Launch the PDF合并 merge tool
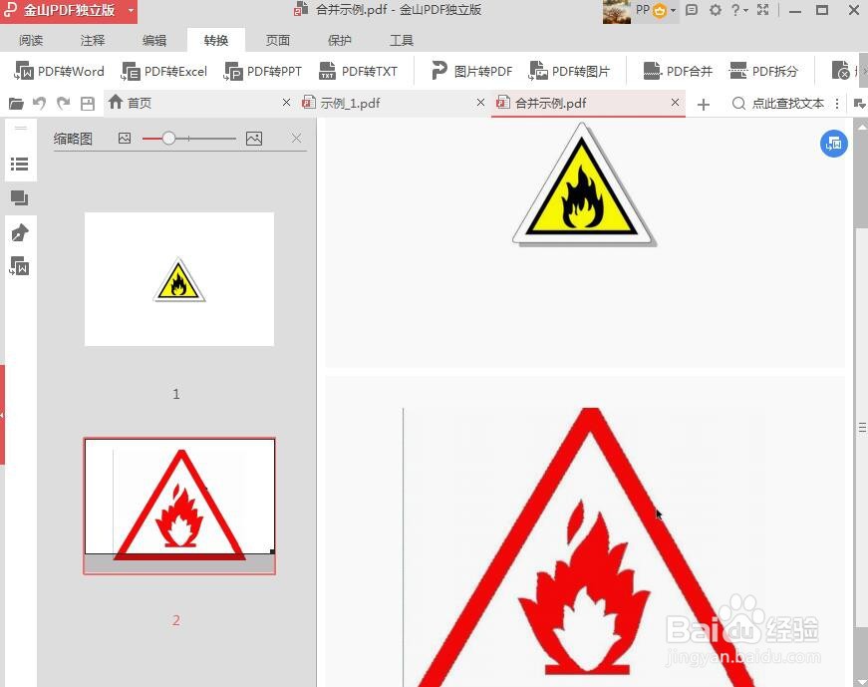 (678, 72)
